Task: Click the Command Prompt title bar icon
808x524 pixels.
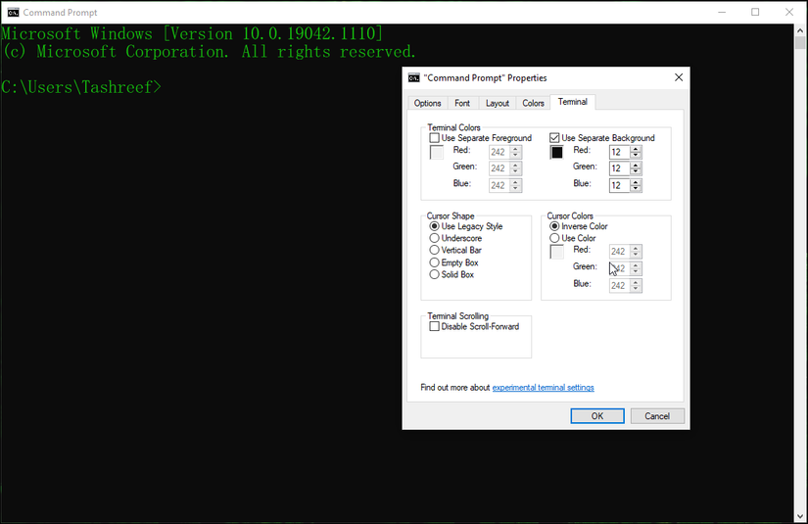Action: point(13,13)
